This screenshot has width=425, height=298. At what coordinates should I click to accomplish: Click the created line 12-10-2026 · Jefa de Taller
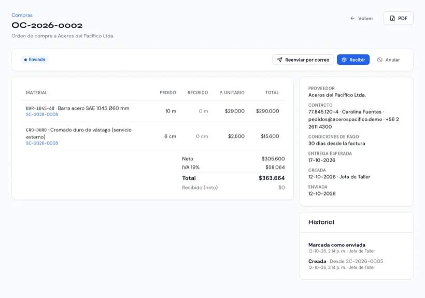[x=339, y=177]
